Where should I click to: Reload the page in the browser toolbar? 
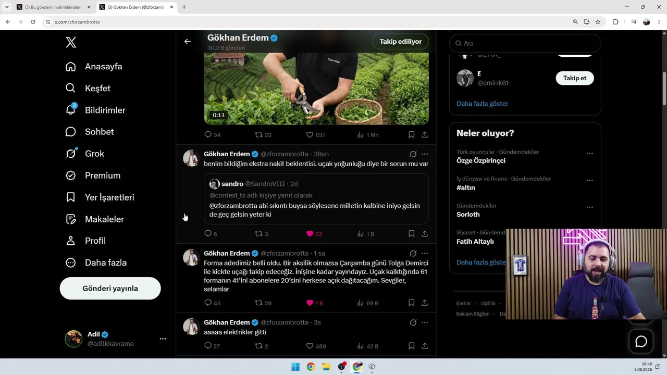point(33,22)
